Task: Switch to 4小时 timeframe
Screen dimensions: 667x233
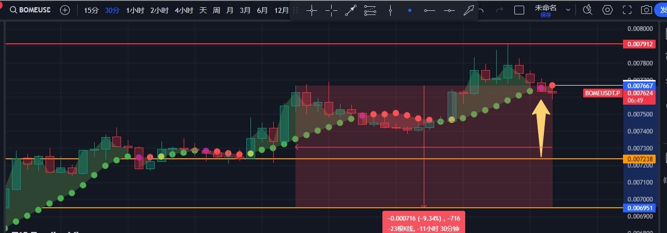Action: click(x=184, y=10)
